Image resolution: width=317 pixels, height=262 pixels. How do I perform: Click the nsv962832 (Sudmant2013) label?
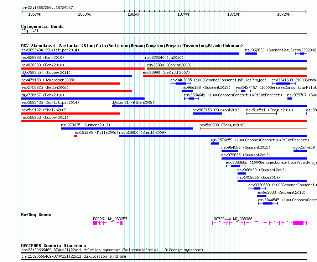[x=270, y=50]
